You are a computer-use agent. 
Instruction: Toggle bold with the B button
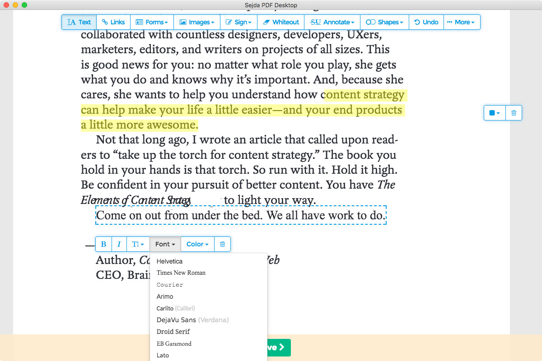point(103,244)
